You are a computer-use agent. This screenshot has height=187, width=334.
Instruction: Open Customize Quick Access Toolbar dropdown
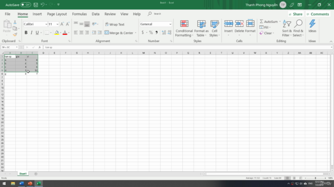click(58, 5)
